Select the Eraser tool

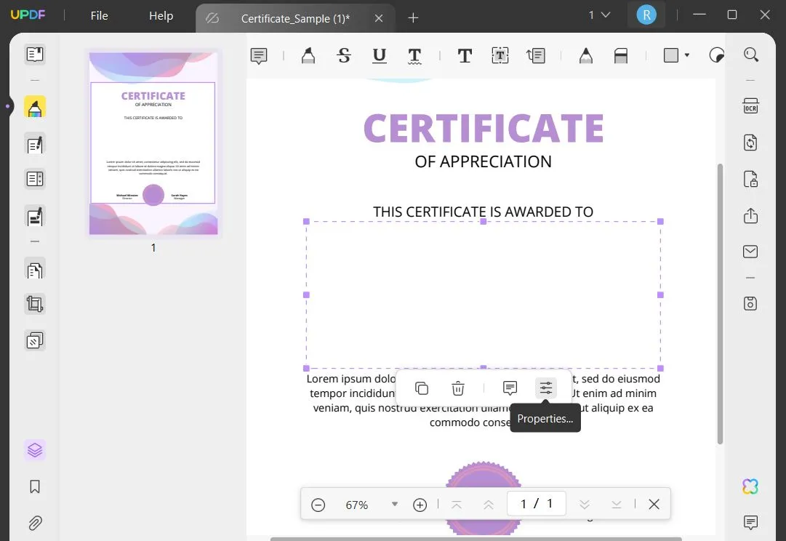[620, 55]
